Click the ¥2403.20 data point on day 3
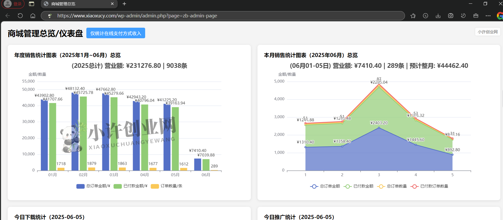503x220 pixels. pyautogui.click(x=379, y=128)
